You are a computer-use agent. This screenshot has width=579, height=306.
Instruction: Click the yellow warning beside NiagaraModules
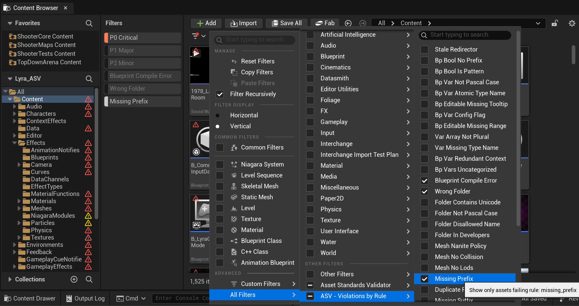88,216
